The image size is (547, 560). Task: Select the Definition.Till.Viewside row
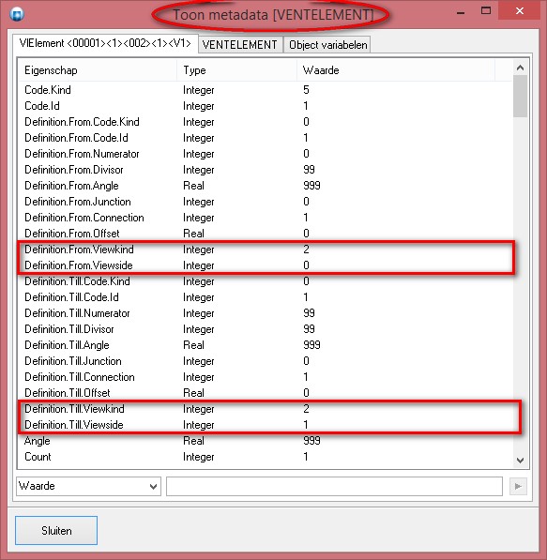[266, 425]
